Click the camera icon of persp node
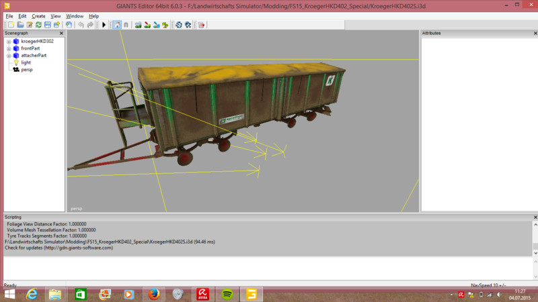538x302 pixels. click(16, 70)
